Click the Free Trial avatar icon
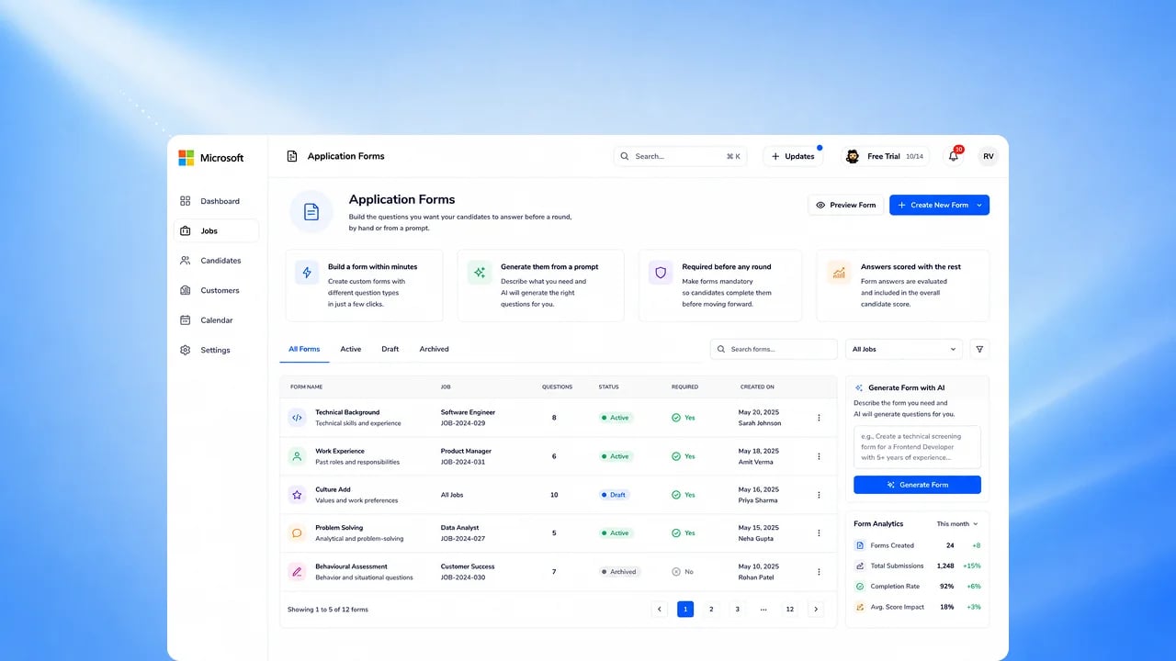The height and width of the screenshot is (661, 1176). 853,156
